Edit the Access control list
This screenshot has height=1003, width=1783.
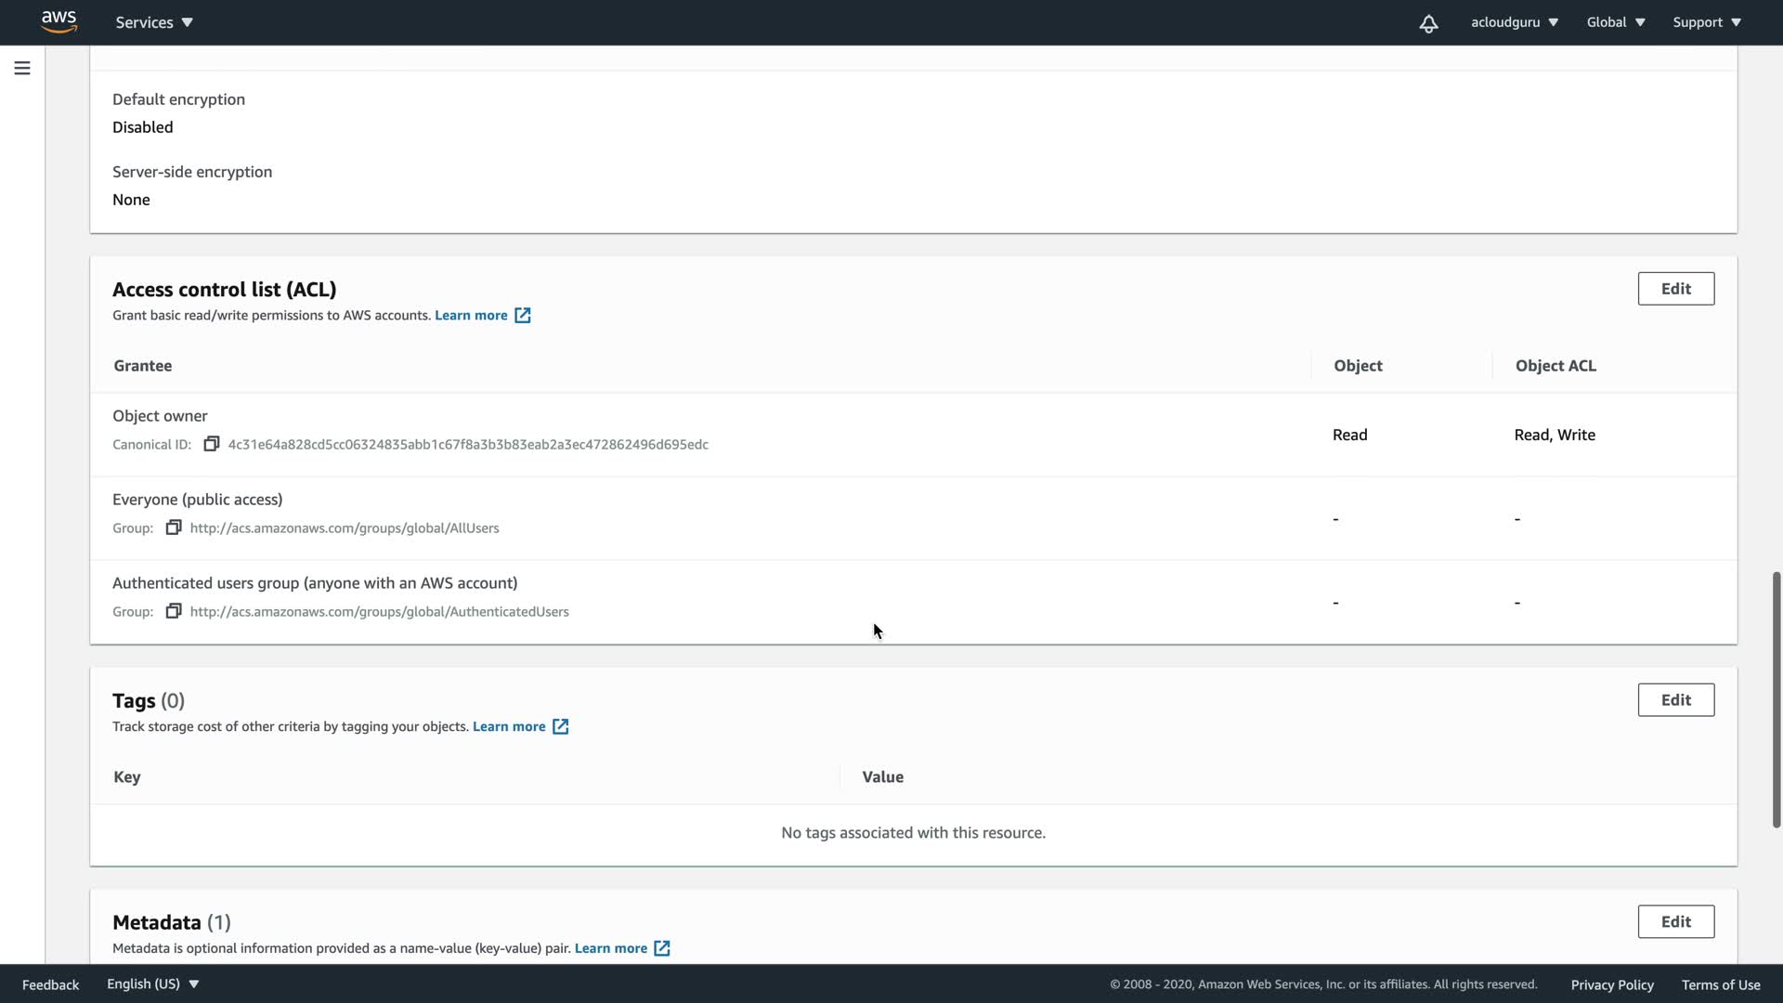[1675, 289]
